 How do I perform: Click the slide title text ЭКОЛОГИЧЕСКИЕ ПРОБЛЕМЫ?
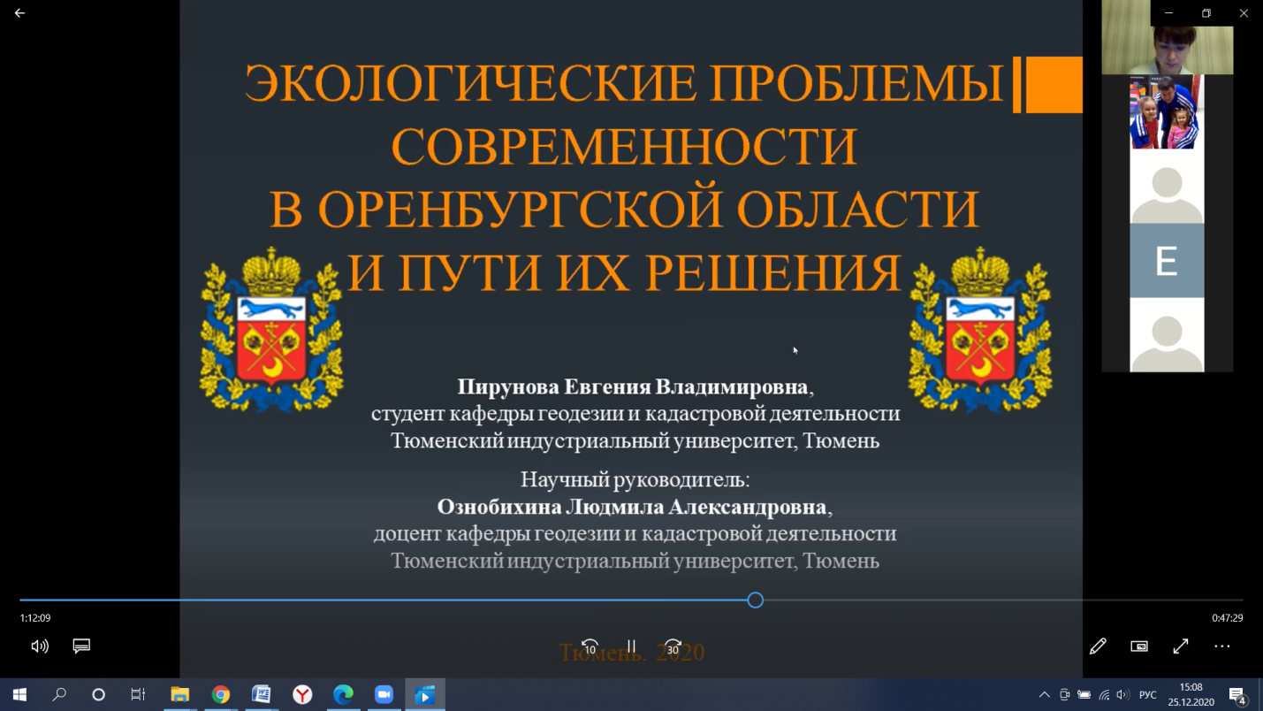(624, 83)
